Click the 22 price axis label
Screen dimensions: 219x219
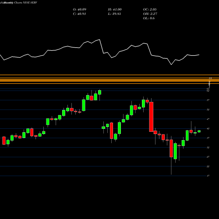point(208,166)
